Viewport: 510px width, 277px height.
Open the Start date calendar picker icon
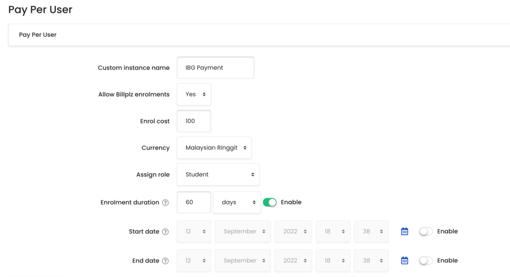[404, 231]
